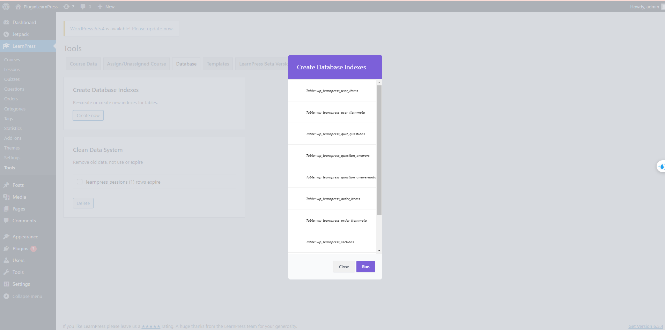Switch to the Course Data tab

pyautogui.click(x=83, y=64)
